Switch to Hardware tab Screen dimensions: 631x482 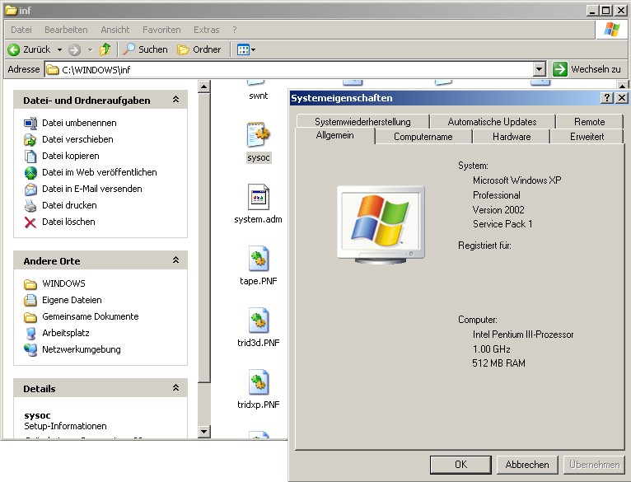(x=511, y=137)
